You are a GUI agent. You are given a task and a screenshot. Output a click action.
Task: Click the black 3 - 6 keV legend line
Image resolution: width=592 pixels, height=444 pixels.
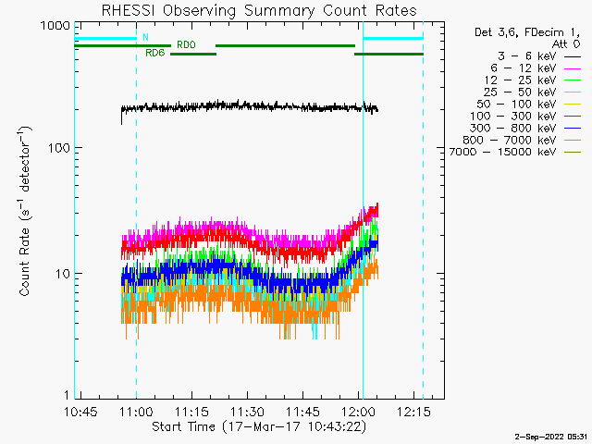point(573,57)
